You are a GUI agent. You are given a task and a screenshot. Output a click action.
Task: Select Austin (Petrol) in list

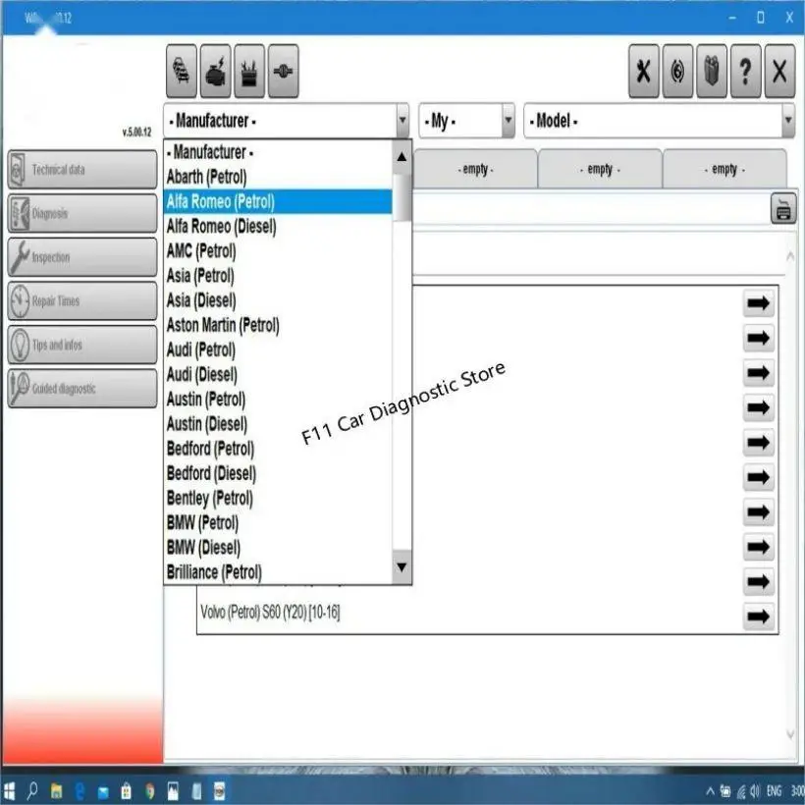tap(278, 399)
